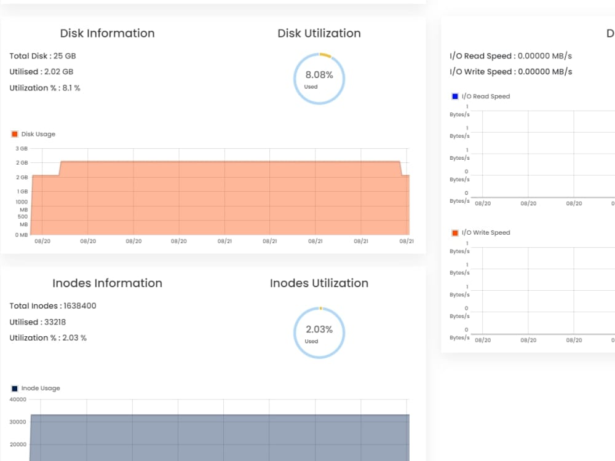Click the Inodes Utilization donut gauge

click(x=319, y=333)
